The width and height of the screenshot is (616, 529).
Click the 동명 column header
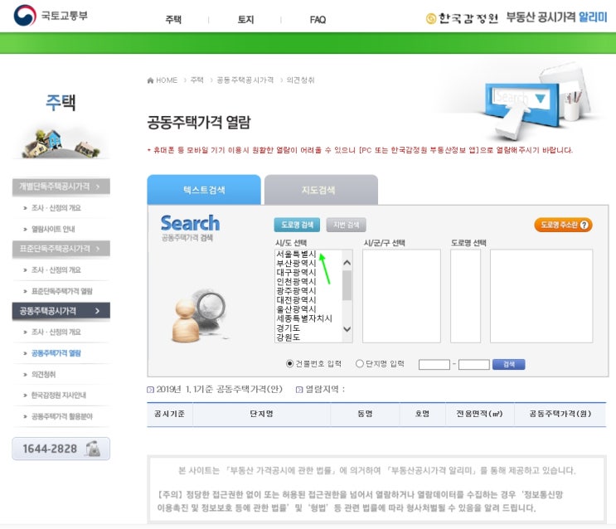(365, 414)
